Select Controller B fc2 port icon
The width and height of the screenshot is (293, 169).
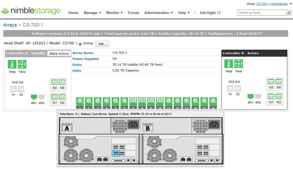tap(279, 96)
